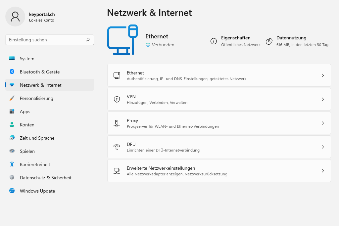The width and height of the screenshot is (339, 226).
Task: Open the Apps settings category
Action: coord(25,112)
